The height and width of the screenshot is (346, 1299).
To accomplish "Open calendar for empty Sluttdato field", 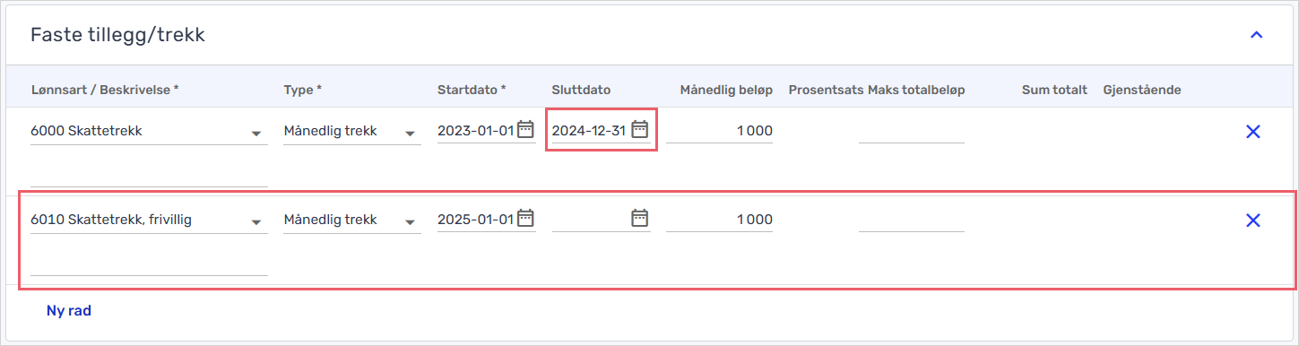I will 639,218.
